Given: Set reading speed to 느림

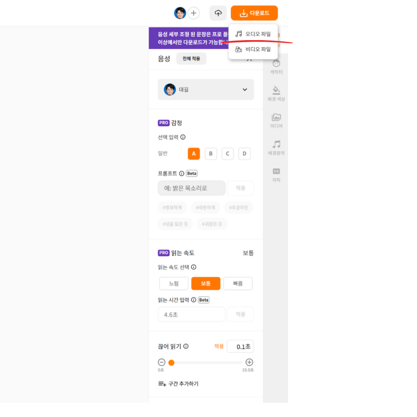Looking at the screenshot, I should coord(174,284).
